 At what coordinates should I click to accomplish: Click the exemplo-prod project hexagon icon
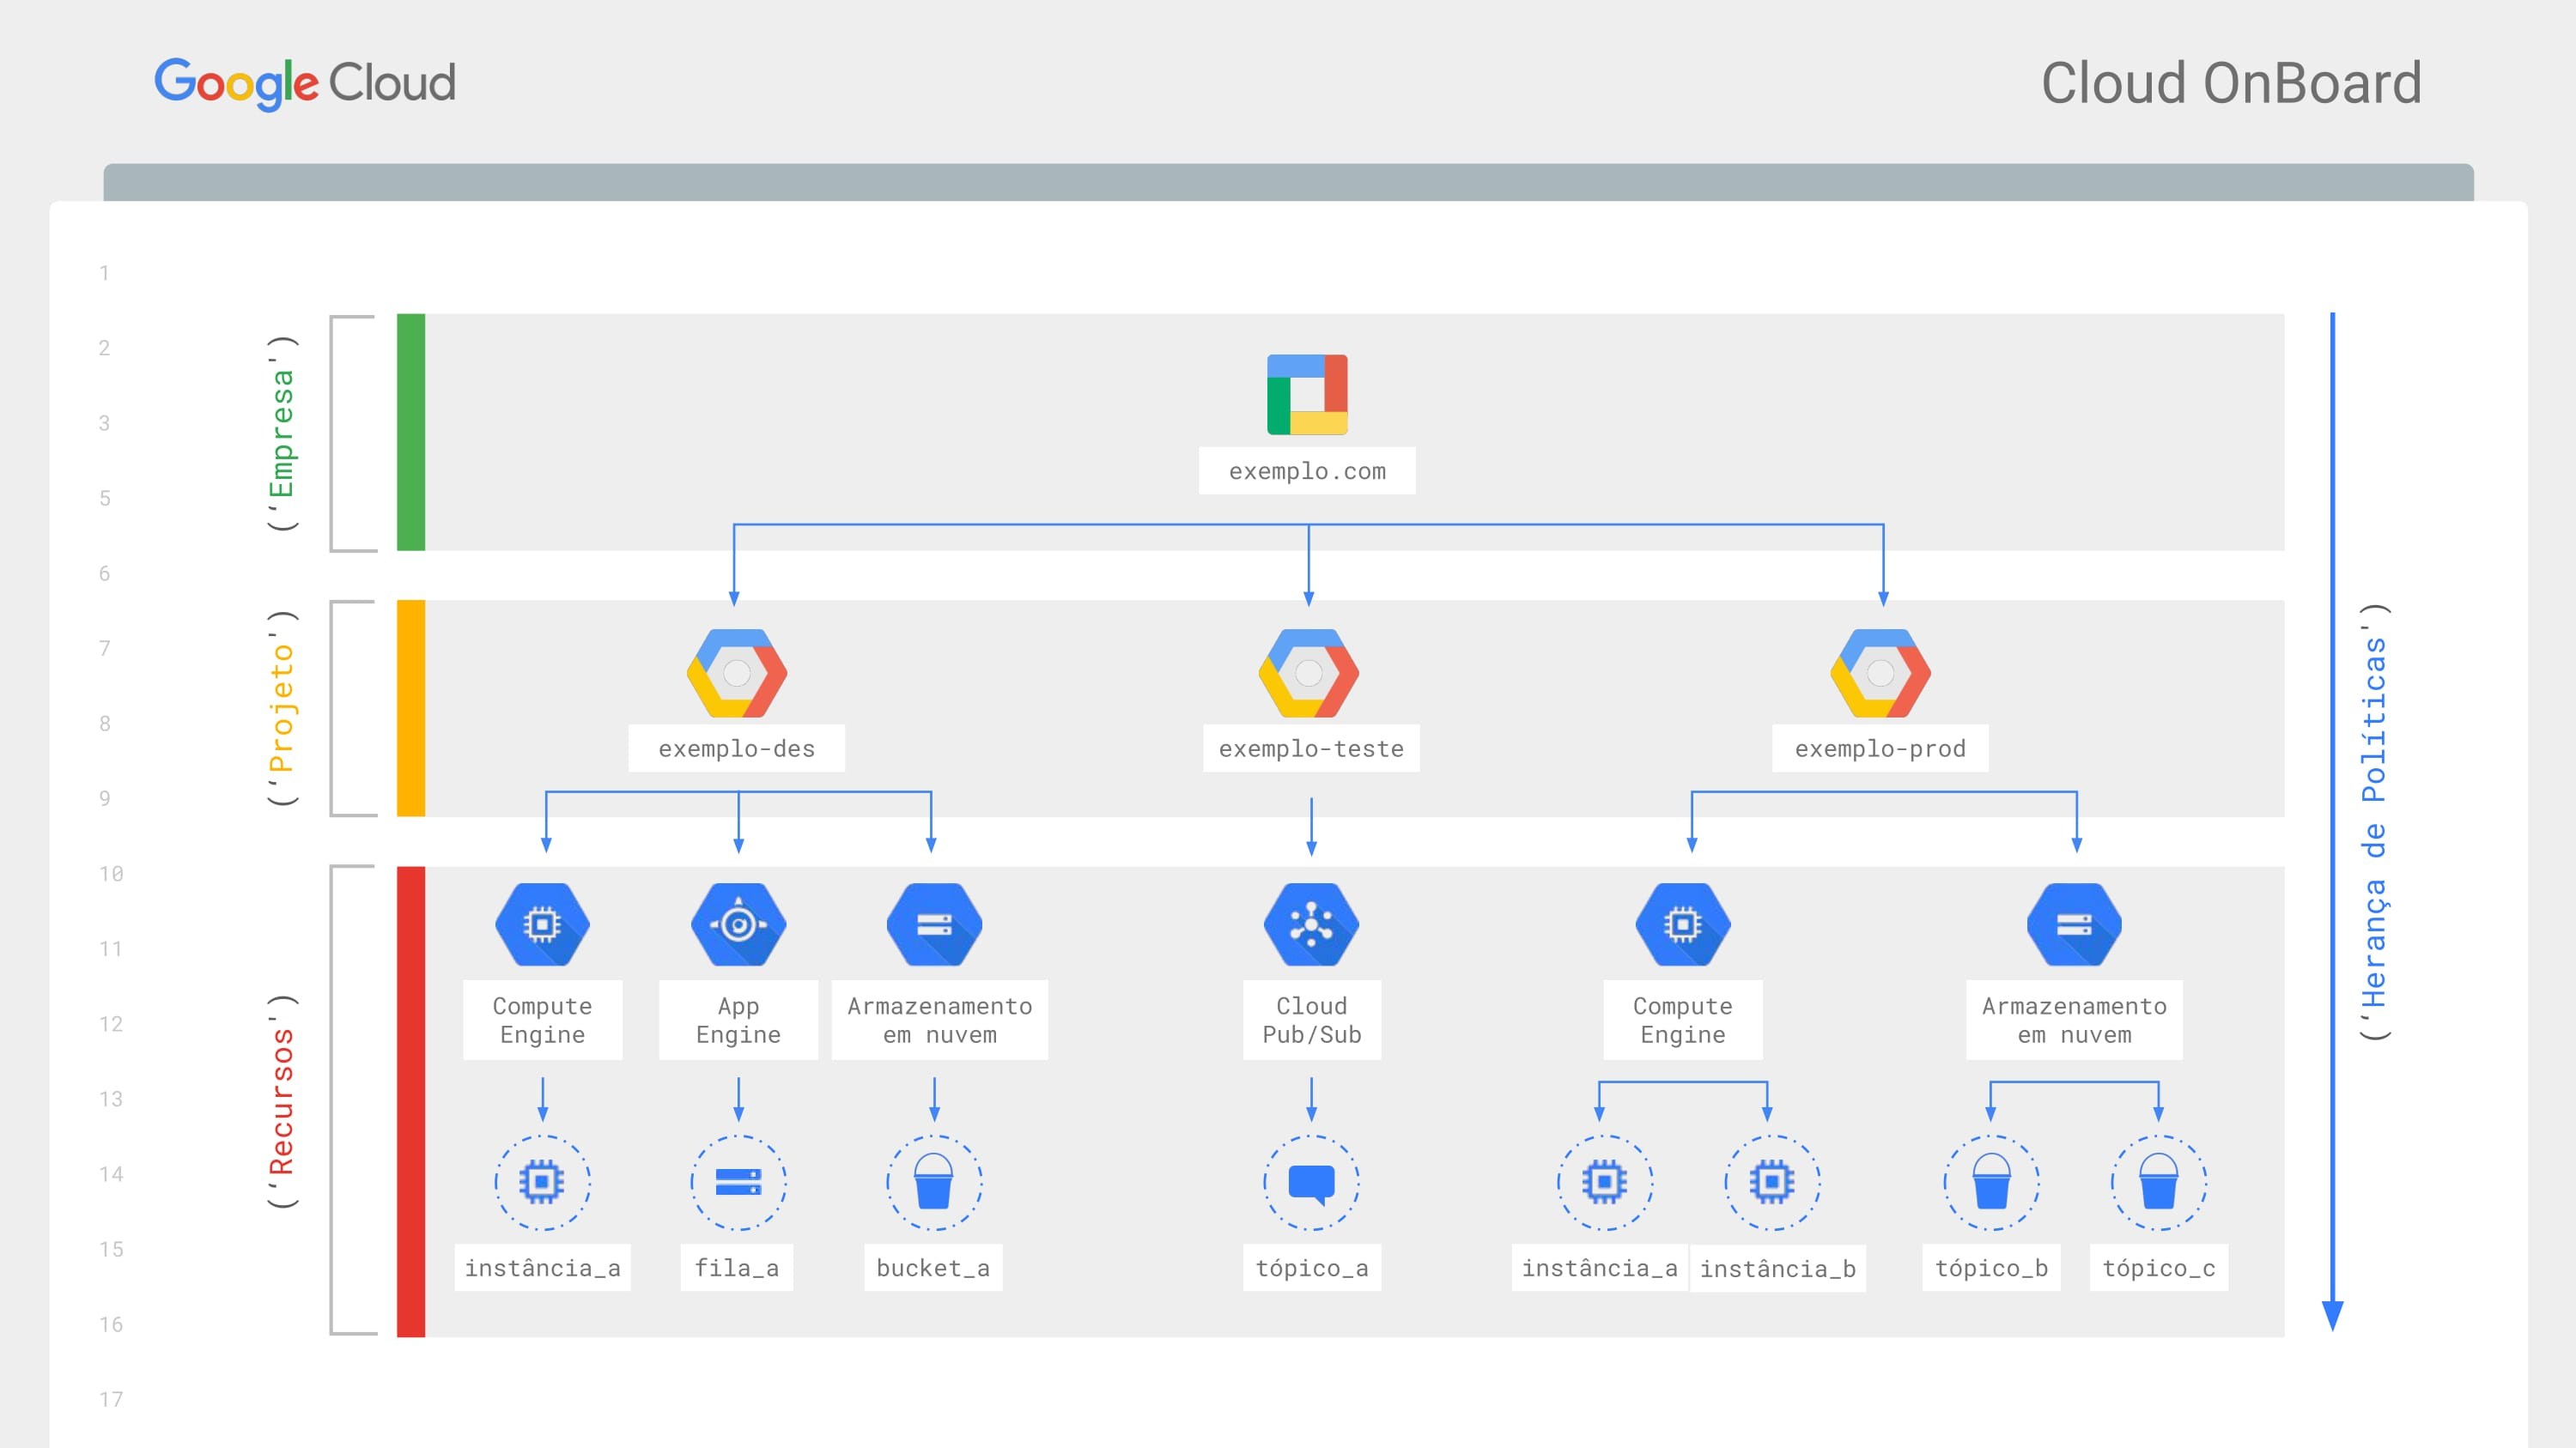1880,674
